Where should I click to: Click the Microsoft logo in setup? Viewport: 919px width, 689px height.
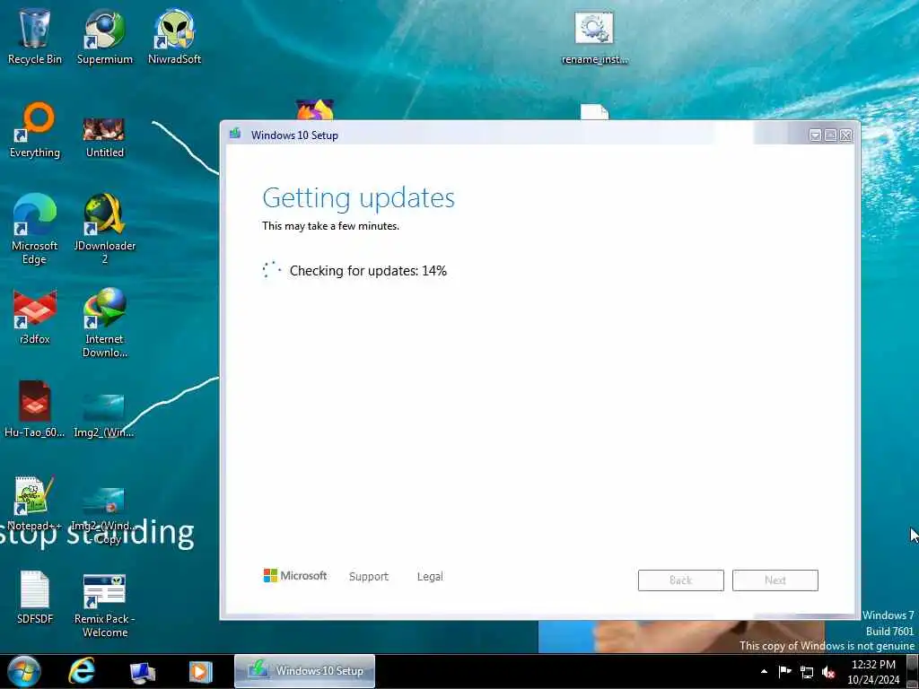tap(295, 576)
